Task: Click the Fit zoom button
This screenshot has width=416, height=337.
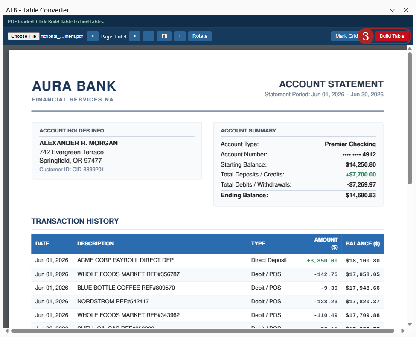Action: click(164, 36)
